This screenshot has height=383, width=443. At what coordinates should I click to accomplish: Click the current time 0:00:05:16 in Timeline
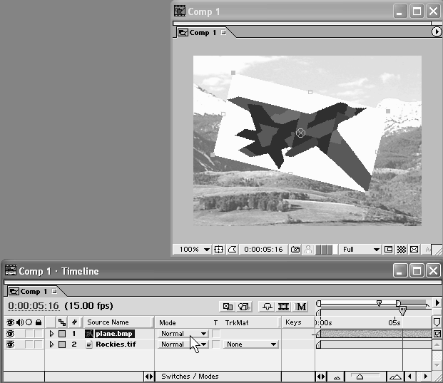(34, 306)
